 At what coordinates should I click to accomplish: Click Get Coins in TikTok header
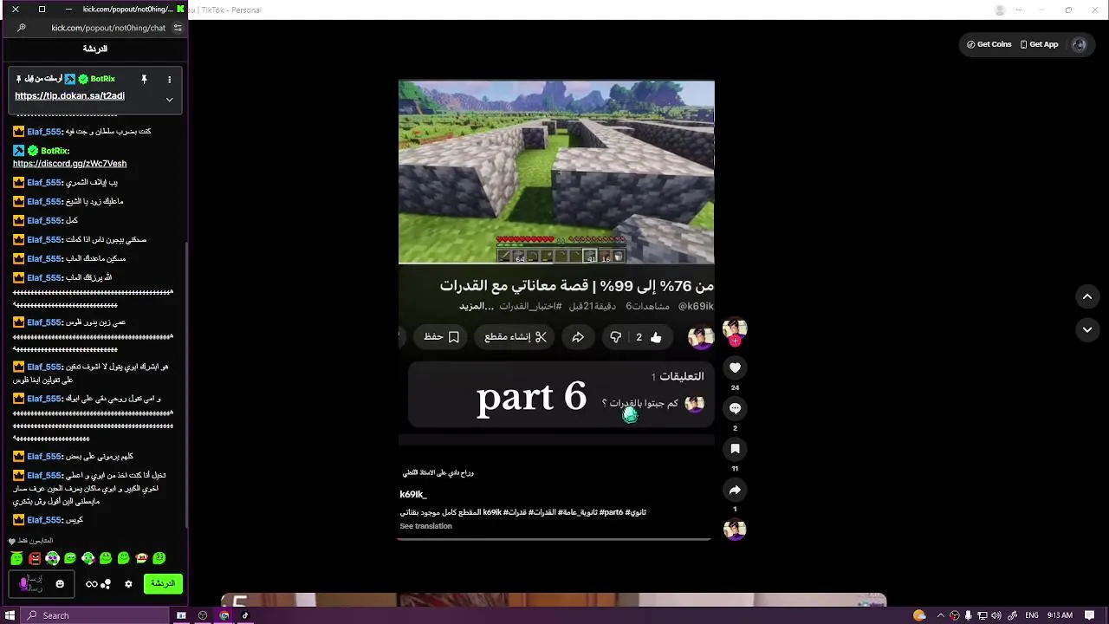tap(989, 44)
